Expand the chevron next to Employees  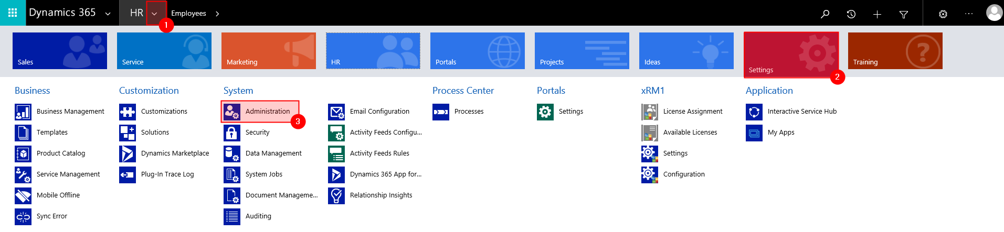coord(217,14)
